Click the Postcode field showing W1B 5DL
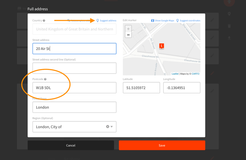 click(x=74, y=88)
